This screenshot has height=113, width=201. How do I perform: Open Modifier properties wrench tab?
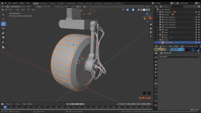156,83
